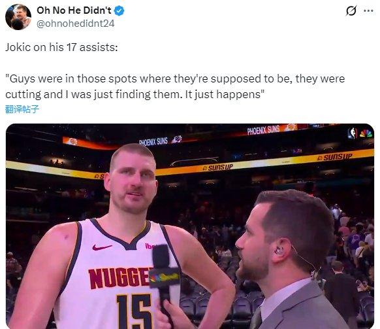Click the Oh No He Didn't display name
Viewport: 380px width, 329px height.
pos(74,10)
